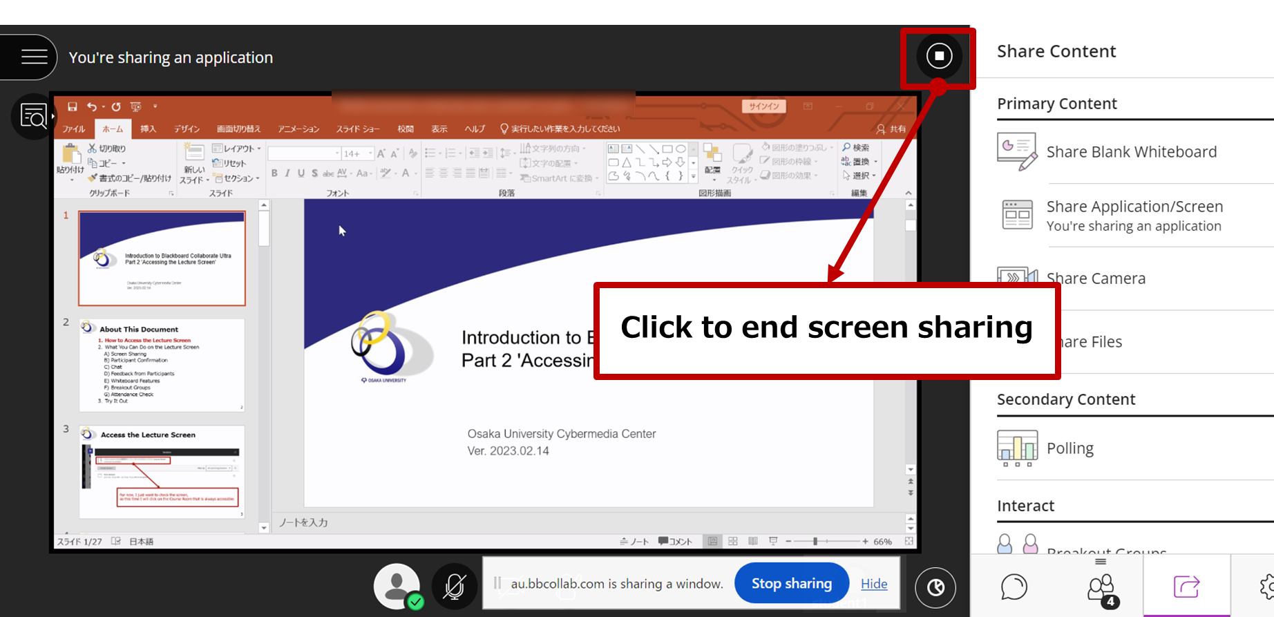
Task: Toggle normal view button in status bar
Action: click(712, 541)
